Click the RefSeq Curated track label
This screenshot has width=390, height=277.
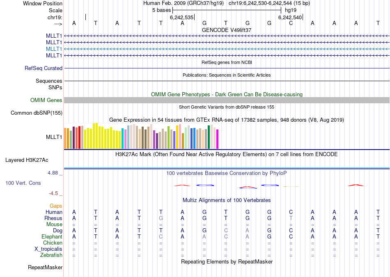44,68
